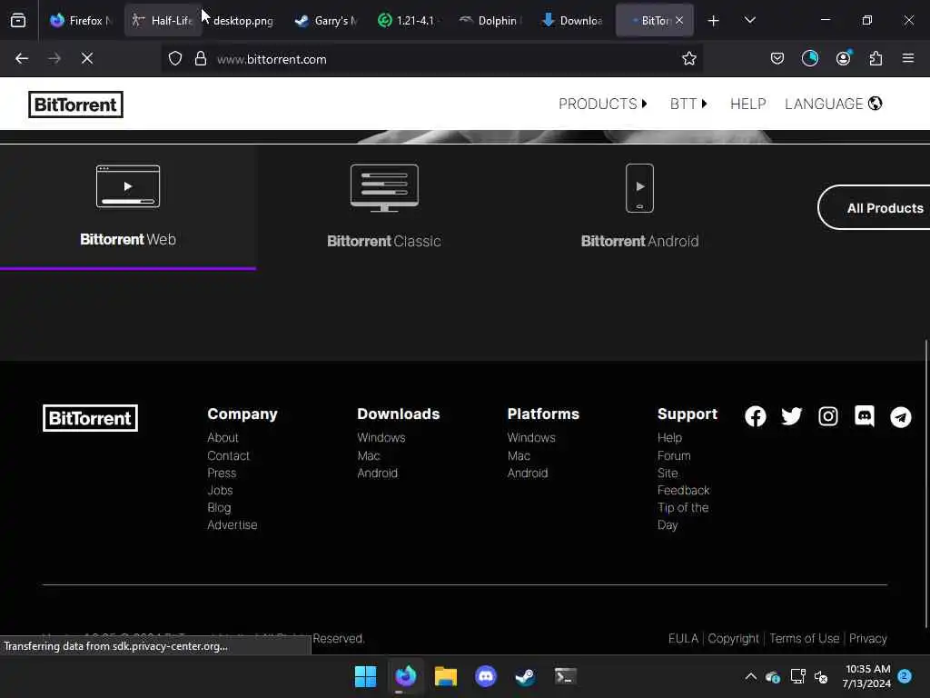
Task: Open BitTorrent Instagram page
Action: [x=828, y=416]
